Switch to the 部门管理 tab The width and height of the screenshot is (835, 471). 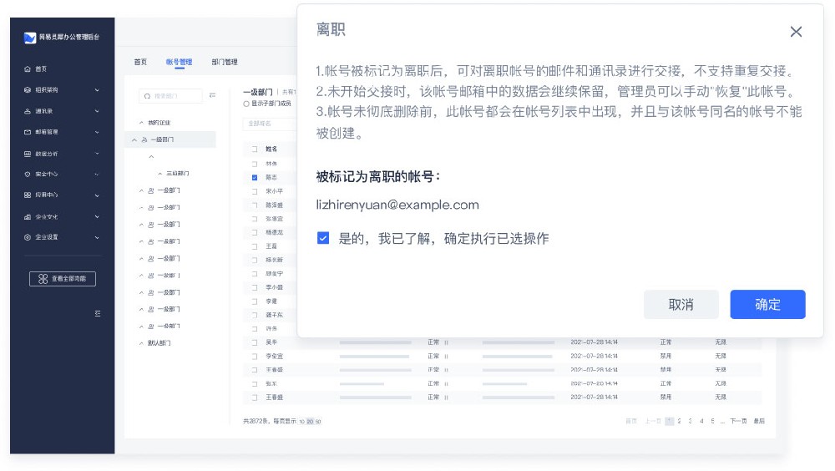(224, 62)
